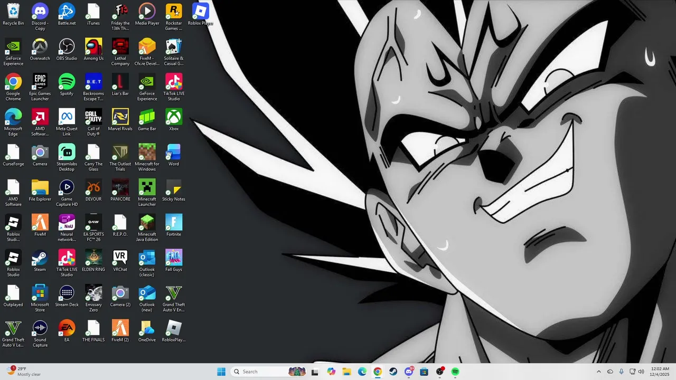
Task: Open Outlook (classic) desktop icon
Action: point(147,264)
